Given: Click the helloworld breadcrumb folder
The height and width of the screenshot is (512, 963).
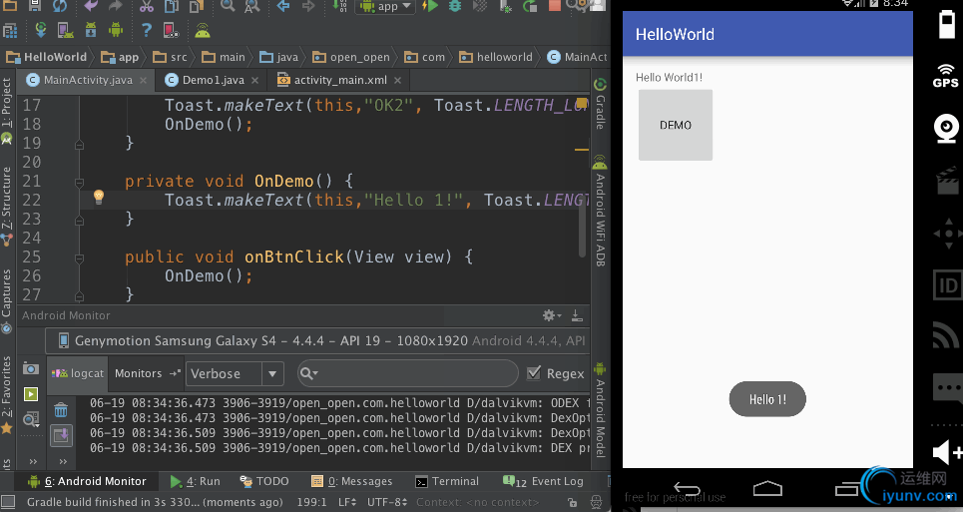Looking at the screenshot, I should (496, 57).
